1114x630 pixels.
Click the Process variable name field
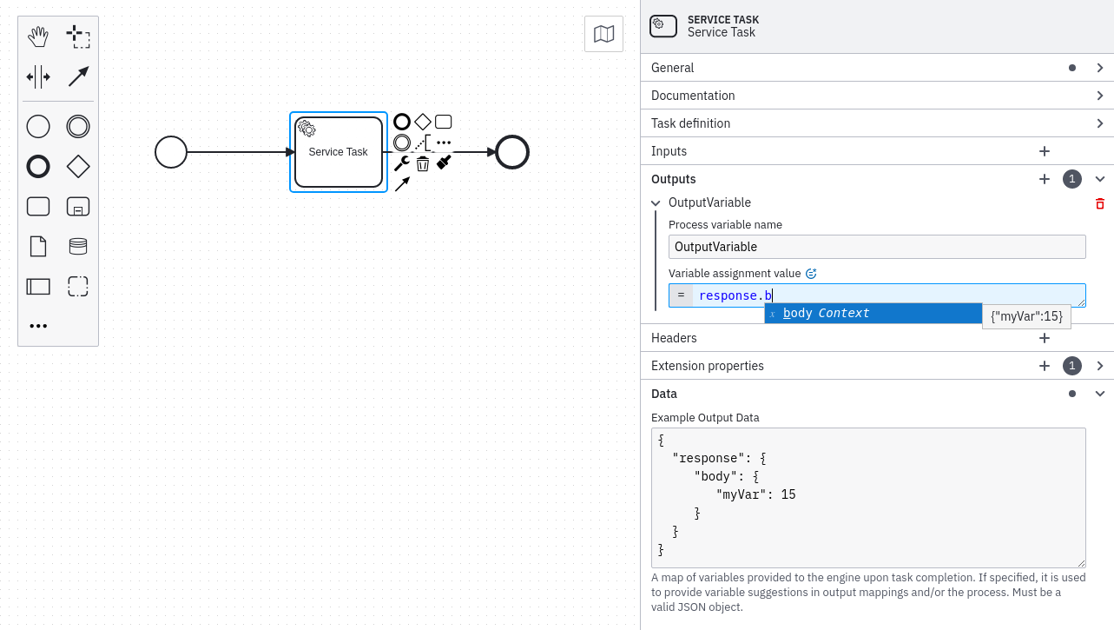point(876,247)
